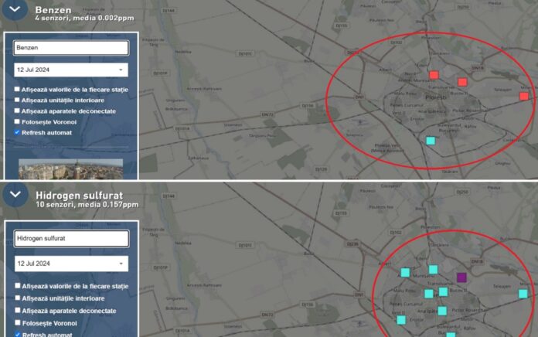
Task: Enable 'Afișează valorile de la fiecare stație' in Hidrogen sulfurat panel
Action: click(x=18, y=285)
